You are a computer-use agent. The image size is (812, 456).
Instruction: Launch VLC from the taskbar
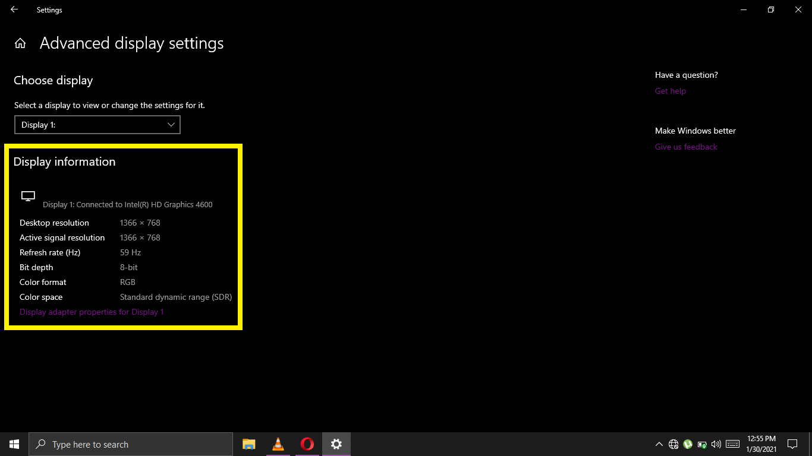[x=278, y=444]
